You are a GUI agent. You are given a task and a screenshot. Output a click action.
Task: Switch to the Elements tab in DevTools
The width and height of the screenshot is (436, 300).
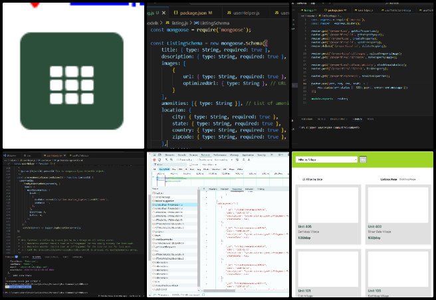[x=169, y=155]
